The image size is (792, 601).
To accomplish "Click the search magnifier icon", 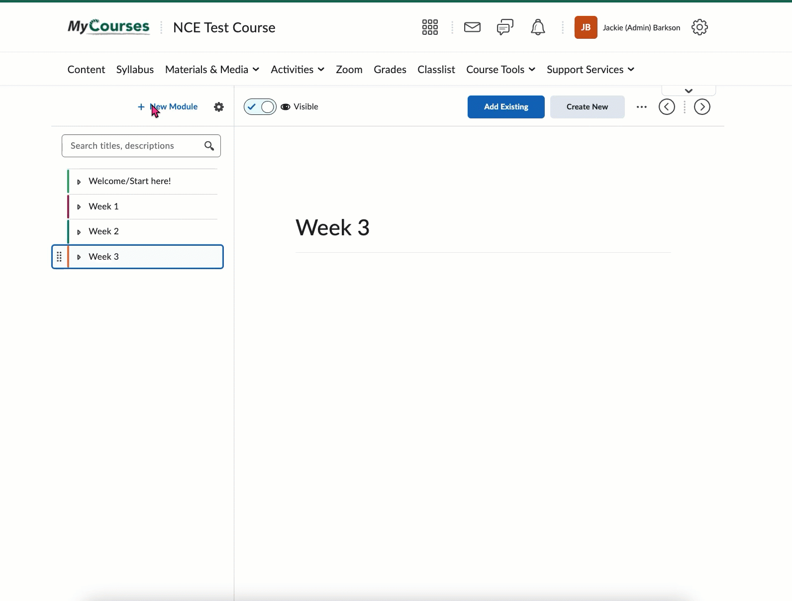I will (x=209, y=146).
